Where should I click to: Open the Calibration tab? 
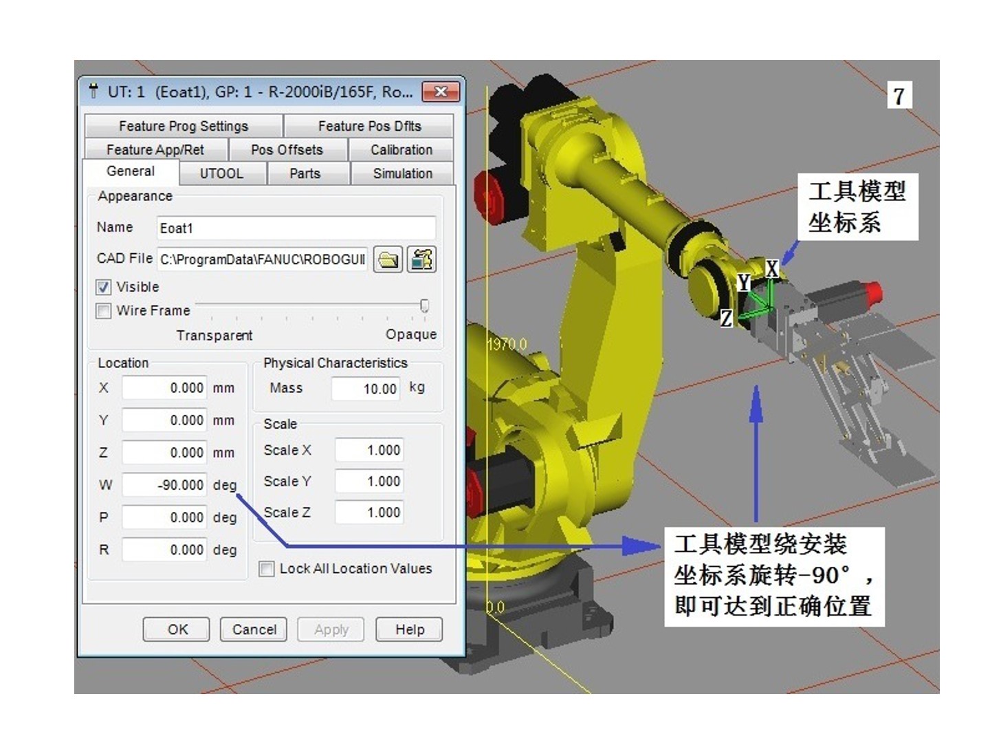(x=401, y=149)
